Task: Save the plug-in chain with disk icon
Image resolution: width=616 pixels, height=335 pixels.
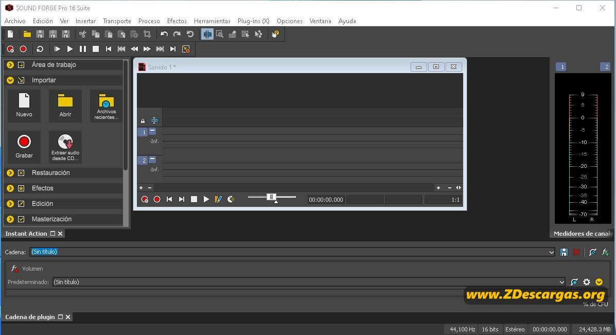Action: [x=564, y=252]
